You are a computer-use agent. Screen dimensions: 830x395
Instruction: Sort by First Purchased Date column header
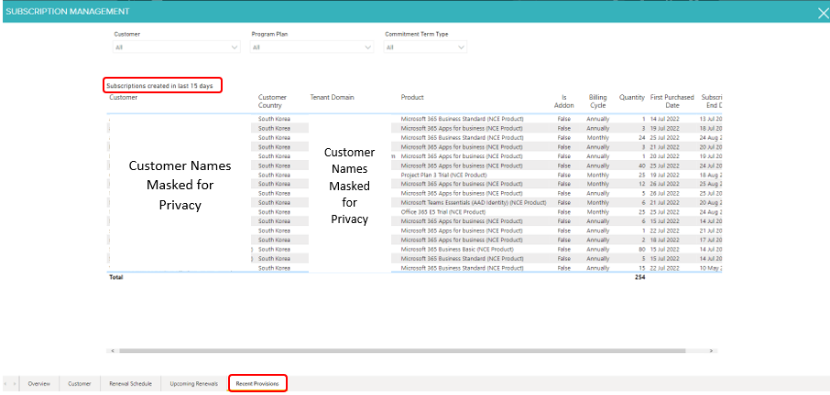coord(672,101)
